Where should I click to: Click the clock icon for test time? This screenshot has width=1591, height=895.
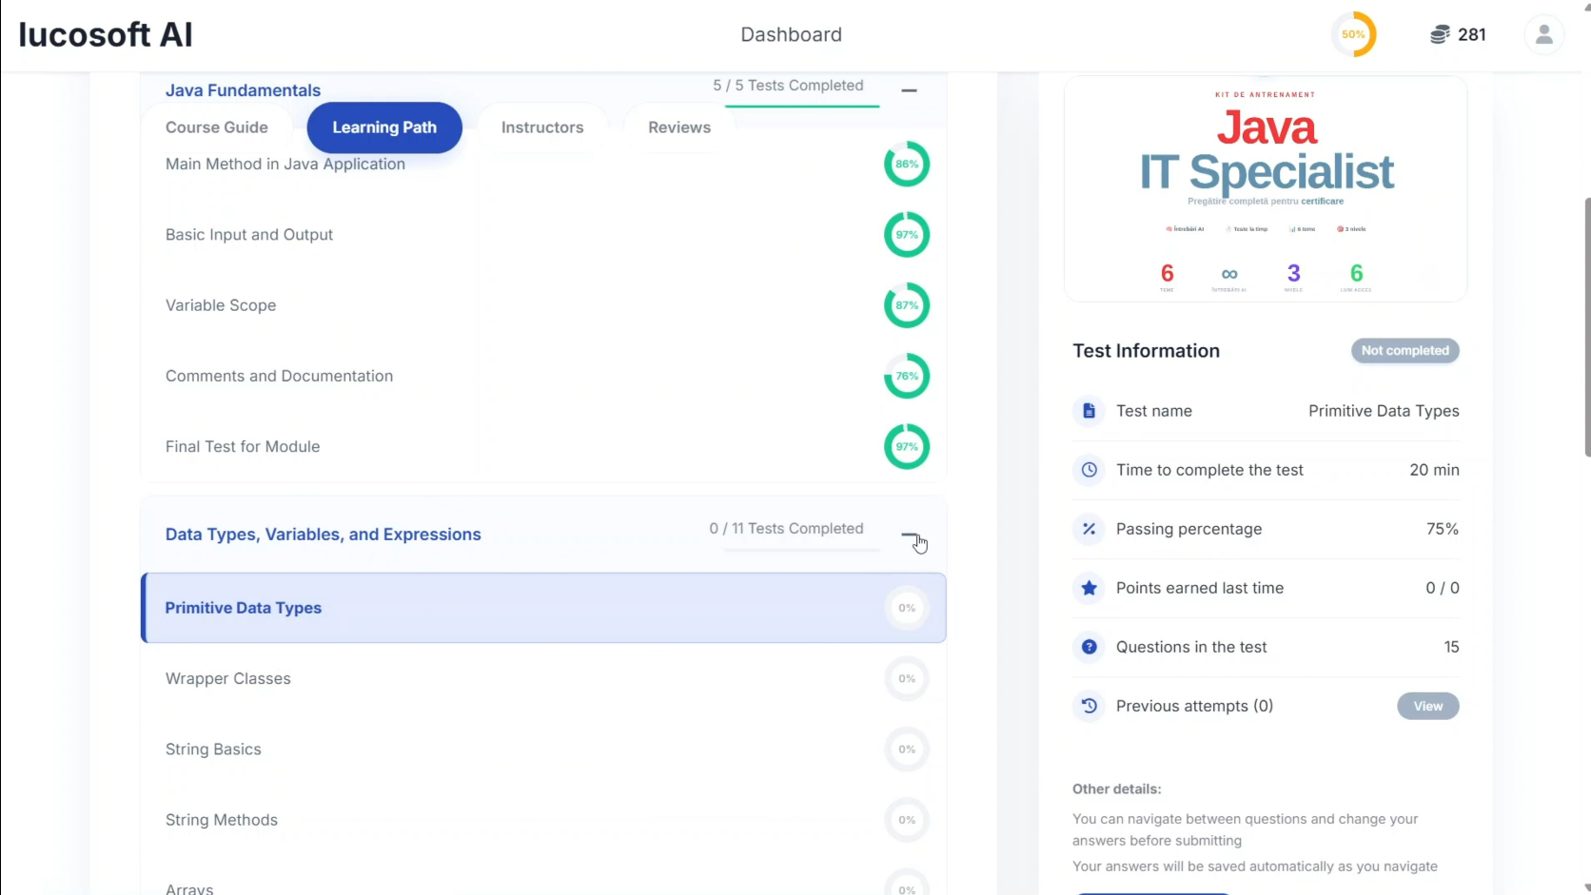click(x=1089, y=470)
